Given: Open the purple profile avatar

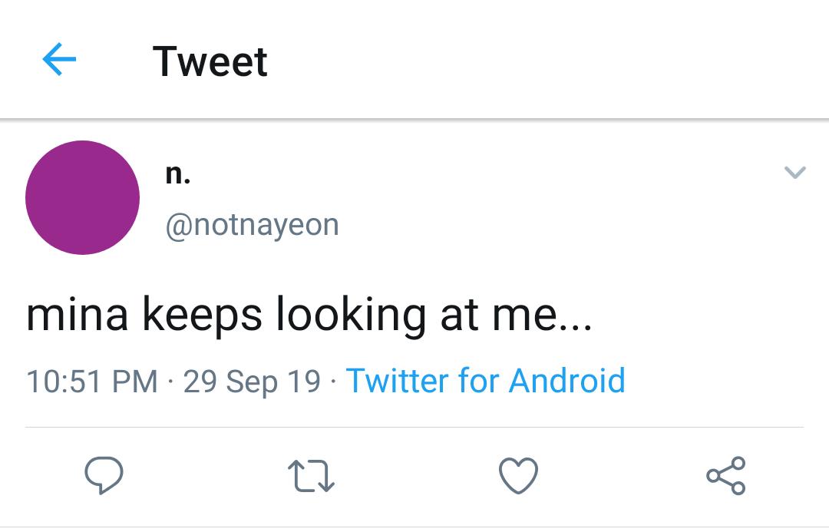Looking at the screenshot, I should 82,197.
